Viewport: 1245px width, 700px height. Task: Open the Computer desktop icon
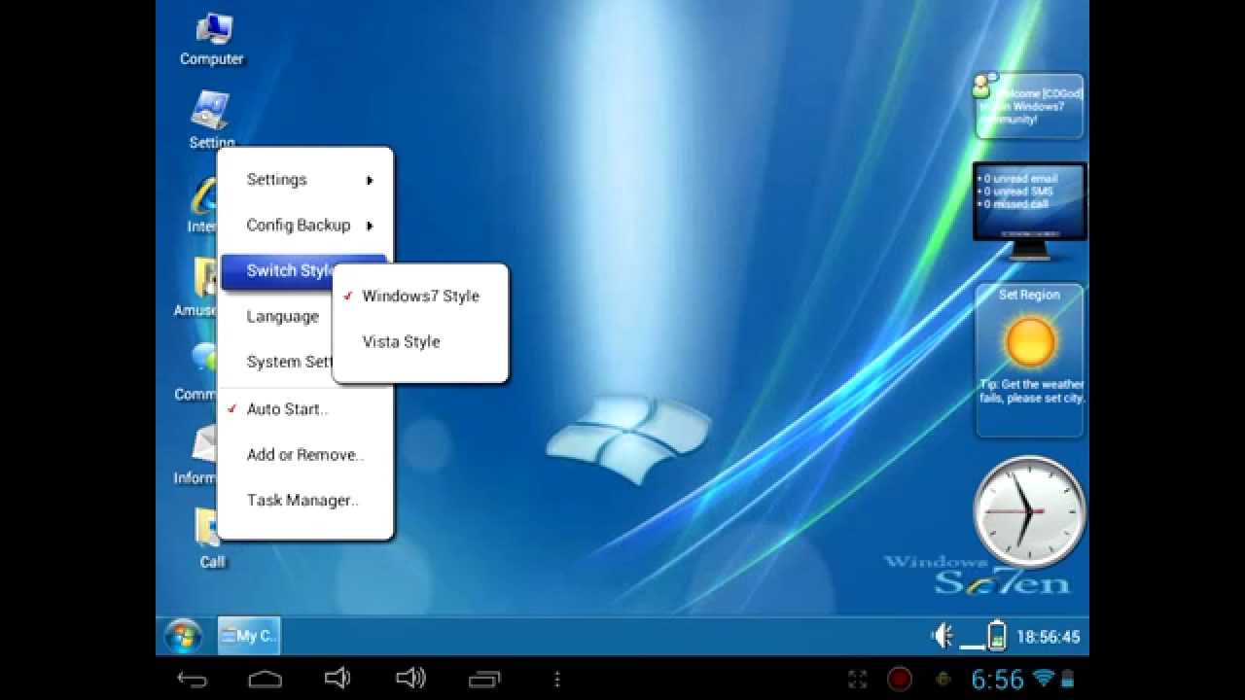(212, 39)
